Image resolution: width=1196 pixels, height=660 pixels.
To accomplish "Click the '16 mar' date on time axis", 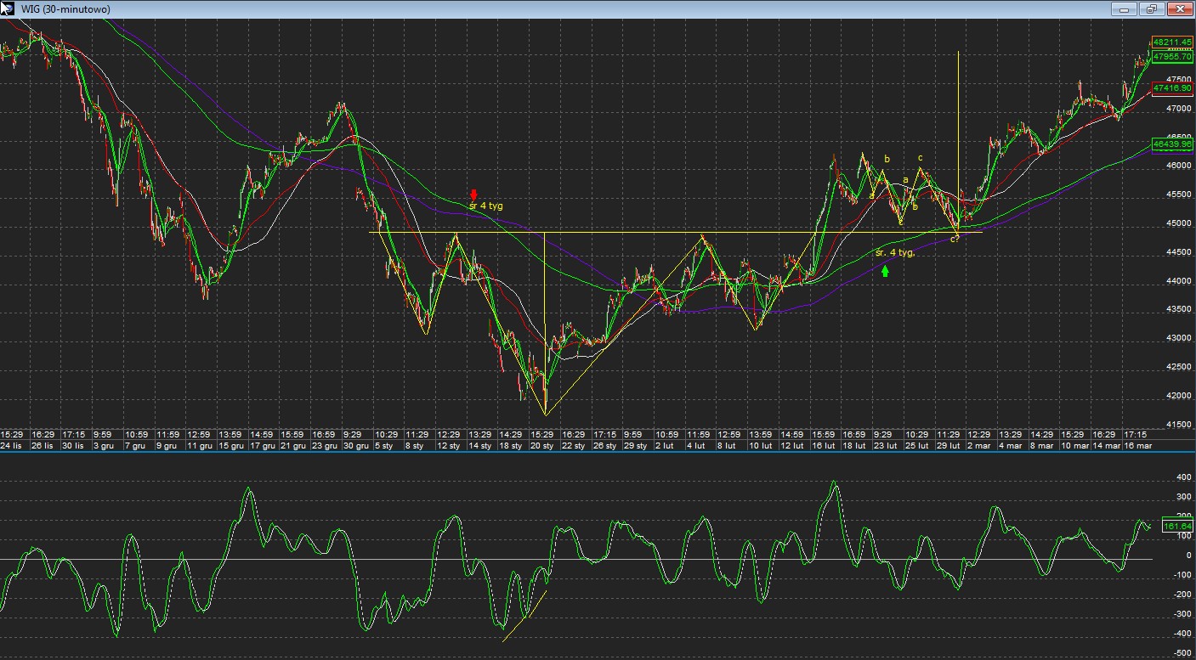I will [x=1137, y=445].
